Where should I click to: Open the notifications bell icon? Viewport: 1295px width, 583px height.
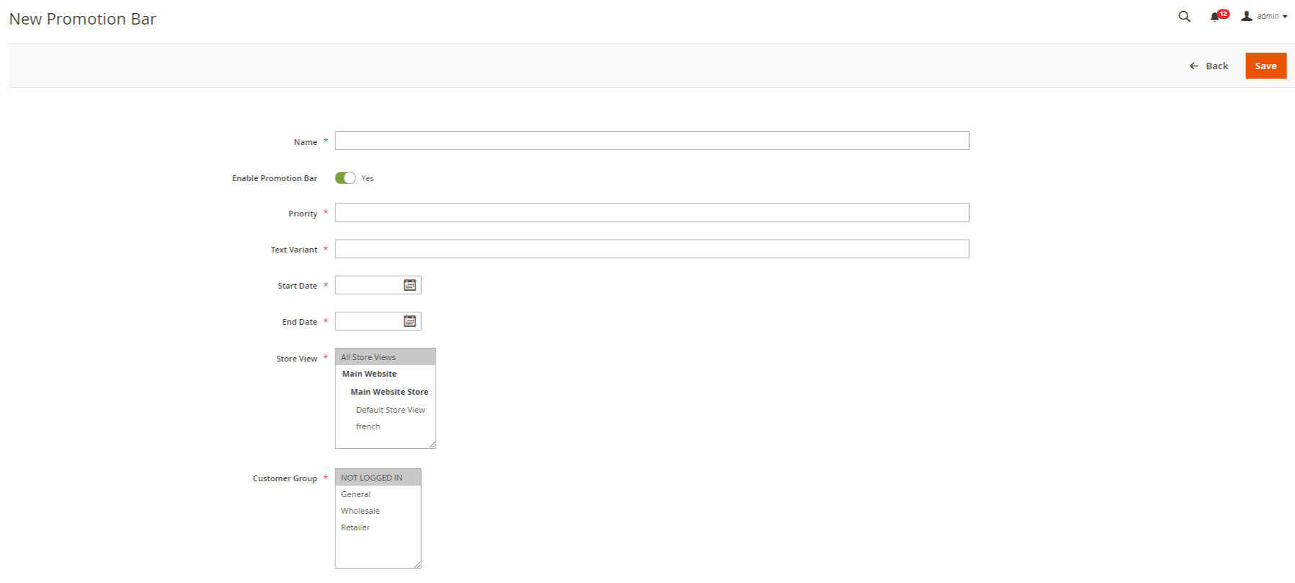coord(1215,17)
